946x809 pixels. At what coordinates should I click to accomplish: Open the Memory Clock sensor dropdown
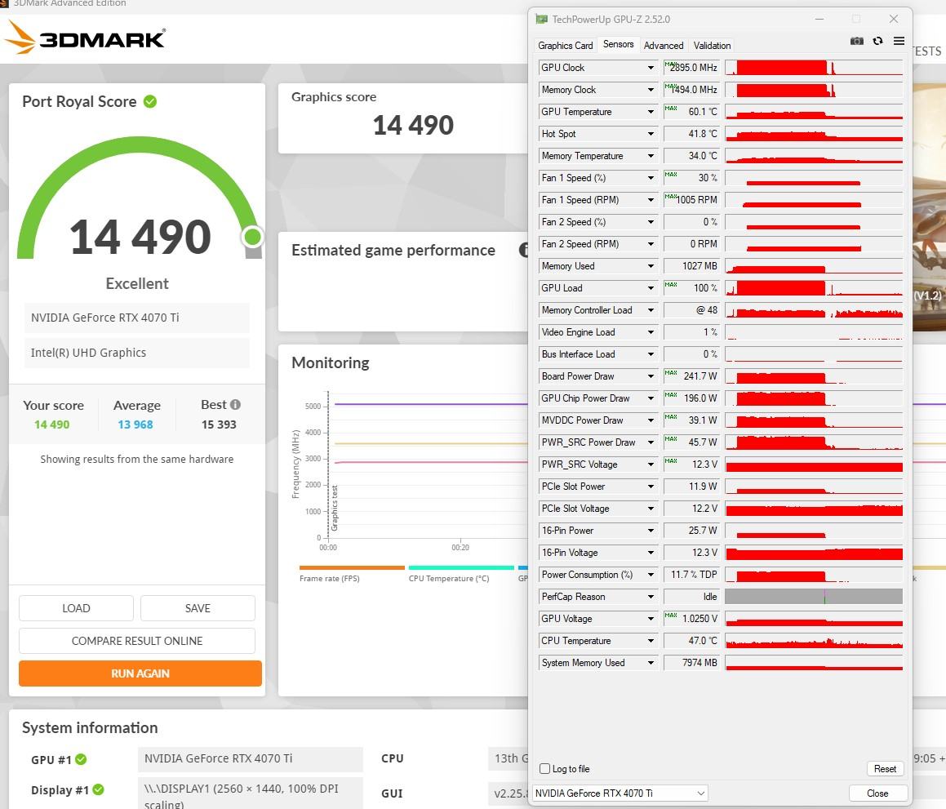(x=651, y=90)
